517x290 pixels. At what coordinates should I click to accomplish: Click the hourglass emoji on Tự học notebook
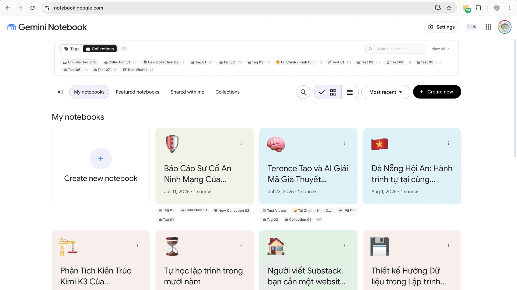tap(172, 247)
